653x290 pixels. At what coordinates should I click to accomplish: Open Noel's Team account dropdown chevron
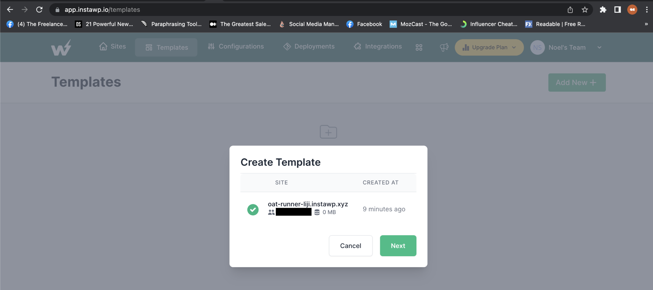point(599,47)
